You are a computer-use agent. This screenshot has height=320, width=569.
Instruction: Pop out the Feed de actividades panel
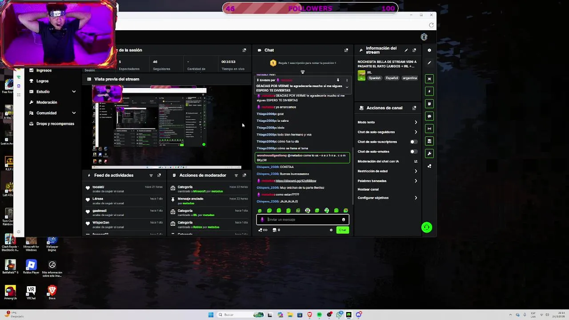(x=159, y=175)
